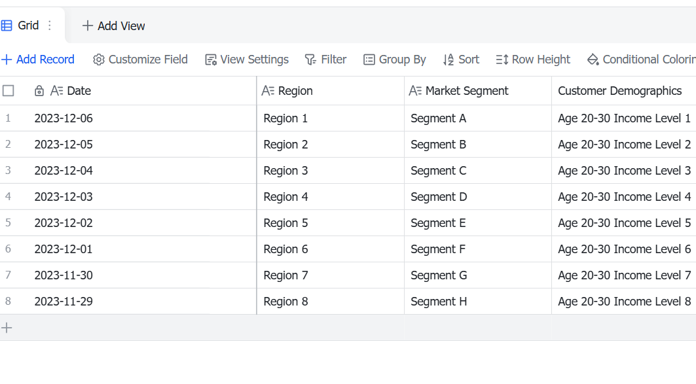696x384 pixels.
Task: Select row number 1 in the grid
Action: pyautogui.click(x=8, y=118)
